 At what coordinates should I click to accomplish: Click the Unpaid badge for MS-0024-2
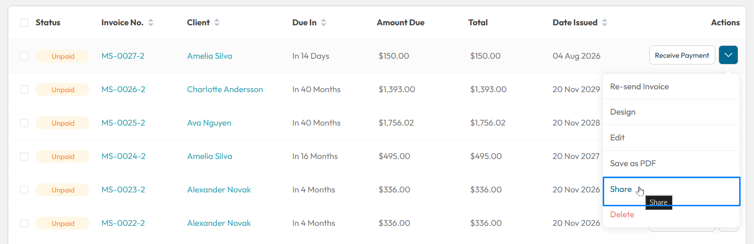[x=63, y=156]
